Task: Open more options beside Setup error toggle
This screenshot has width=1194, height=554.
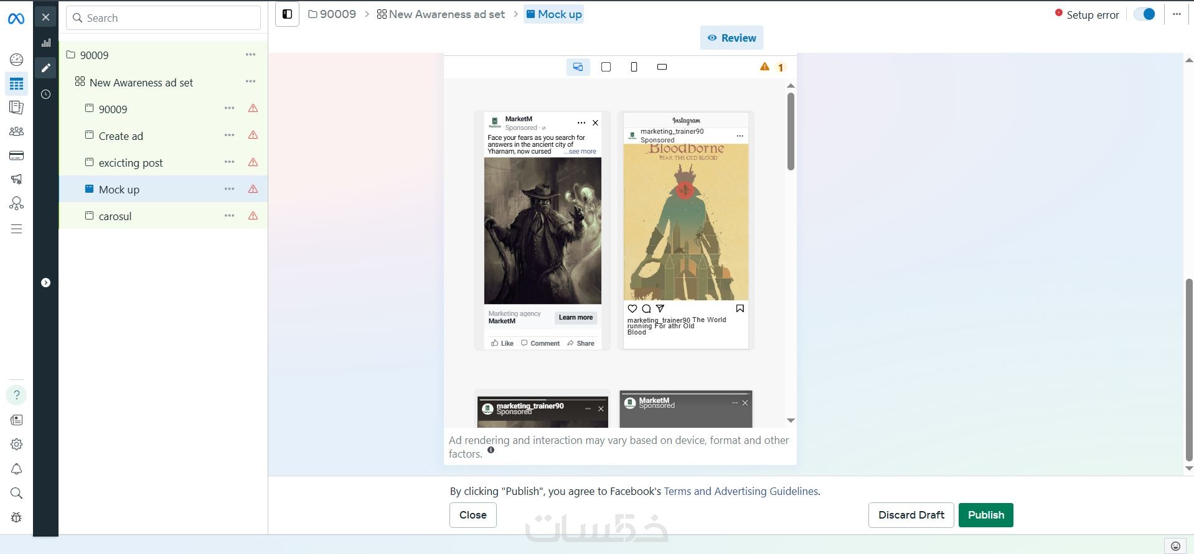Action: pyautogui.click(x=1177, y=14)
